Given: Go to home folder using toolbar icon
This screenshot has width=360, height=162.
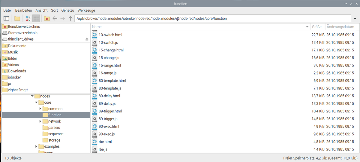Looking at the screenshot, I should pyautogui.click(x=47, y=18).
